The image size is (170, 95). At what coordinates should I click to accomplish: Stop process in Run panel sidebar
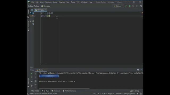(x=32, y=77)
